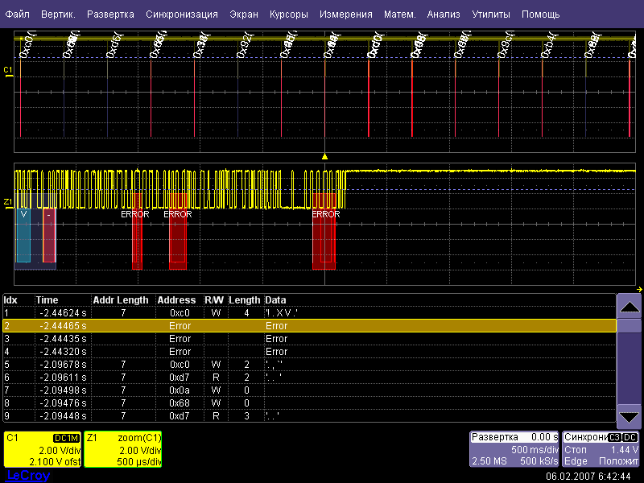Click the yellow trigger position triangle marker
The width and height of the screenshot is (644, 483).
324,156
